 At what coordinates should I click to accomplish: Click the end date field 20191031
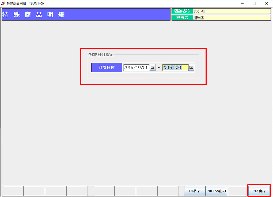click(175, 68)
